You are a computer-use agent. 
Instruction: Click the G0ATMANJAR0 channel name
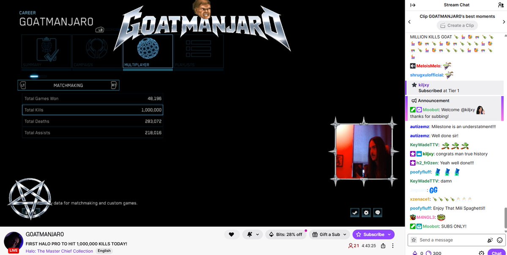[x=45, y=234]
